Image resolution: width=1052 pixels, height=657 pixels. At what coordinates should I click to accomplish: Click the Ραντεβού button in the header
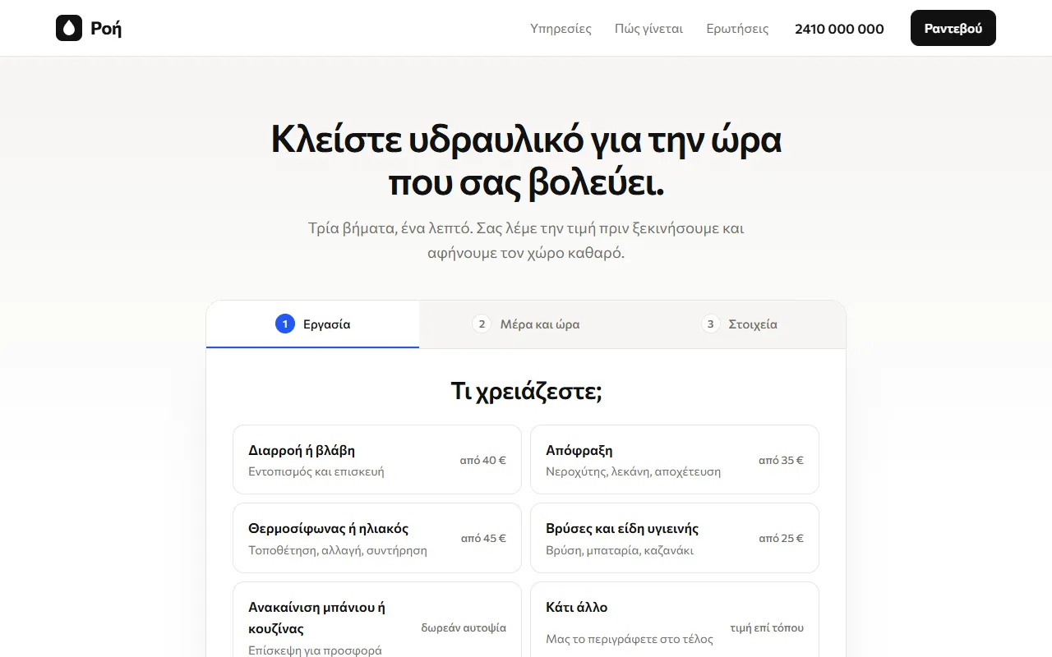click(x=953, y=28)
